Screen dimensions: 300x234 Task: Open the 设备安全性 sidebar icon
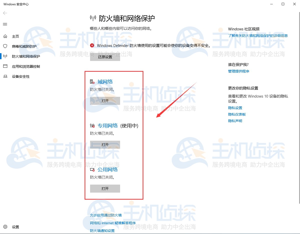click(x=5, y=76)
